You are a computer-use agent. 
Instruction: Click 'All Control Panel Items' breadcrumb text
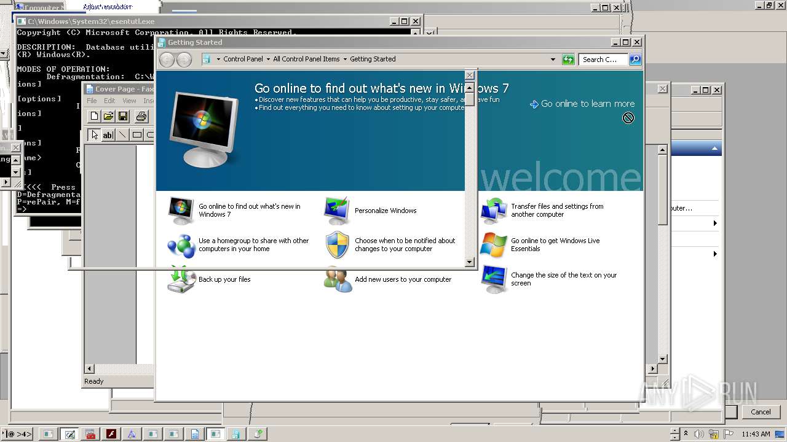coord(306,60)
